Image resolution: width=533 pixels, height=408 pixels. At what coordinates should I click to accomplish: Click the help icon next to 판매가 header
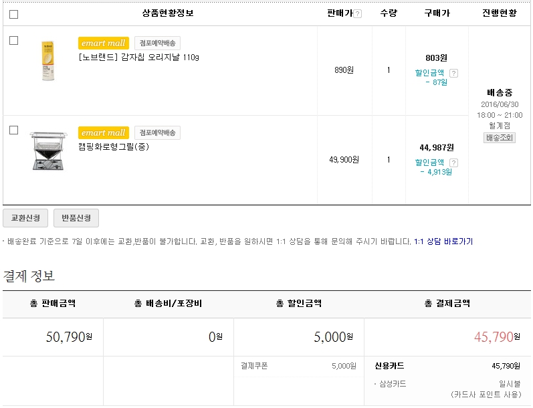(358, 14)
